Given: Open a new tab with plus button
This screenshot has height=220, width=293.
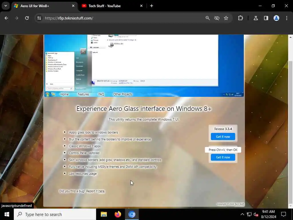Looking at the screenshot, I should (x=152, y=6).
